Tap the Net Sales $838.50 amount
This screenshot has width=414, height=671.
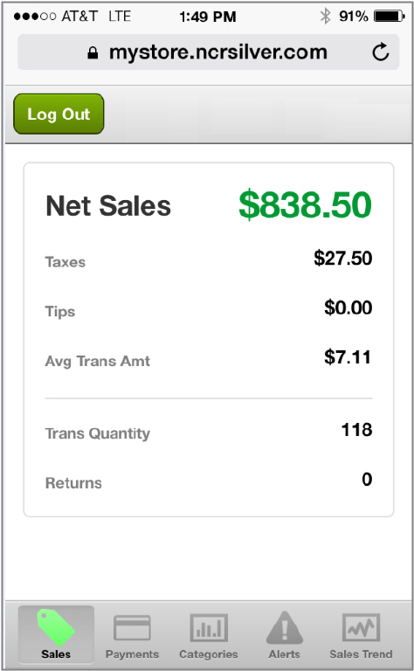pos(305,205)
